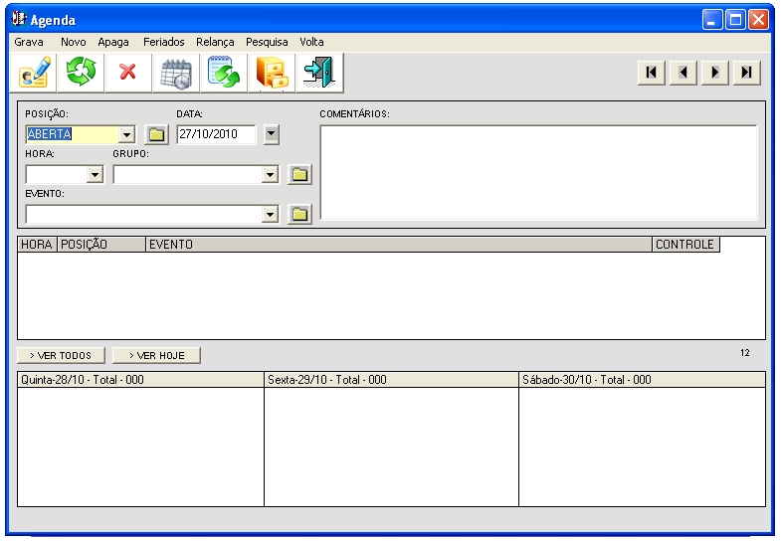The image size is (781, 541).
Task: Click inside the COMENTÁRIOS text area
Action: (538, 172)
